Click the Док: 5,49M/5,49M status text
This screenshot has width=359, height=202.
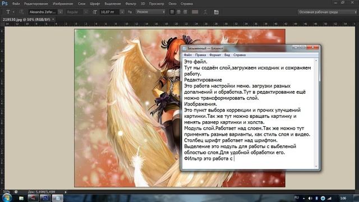pos(42,192)
